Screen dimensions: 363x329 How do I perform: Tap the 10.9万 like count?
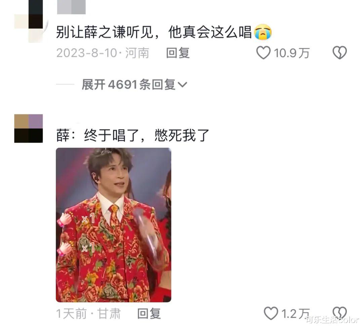[292, 53]
